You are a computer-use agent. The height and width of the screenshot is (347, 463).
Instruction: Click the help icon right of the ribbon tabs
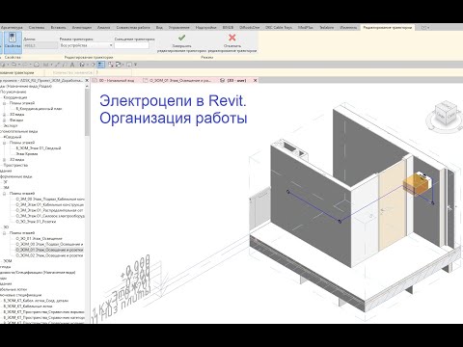pos(424,28)
